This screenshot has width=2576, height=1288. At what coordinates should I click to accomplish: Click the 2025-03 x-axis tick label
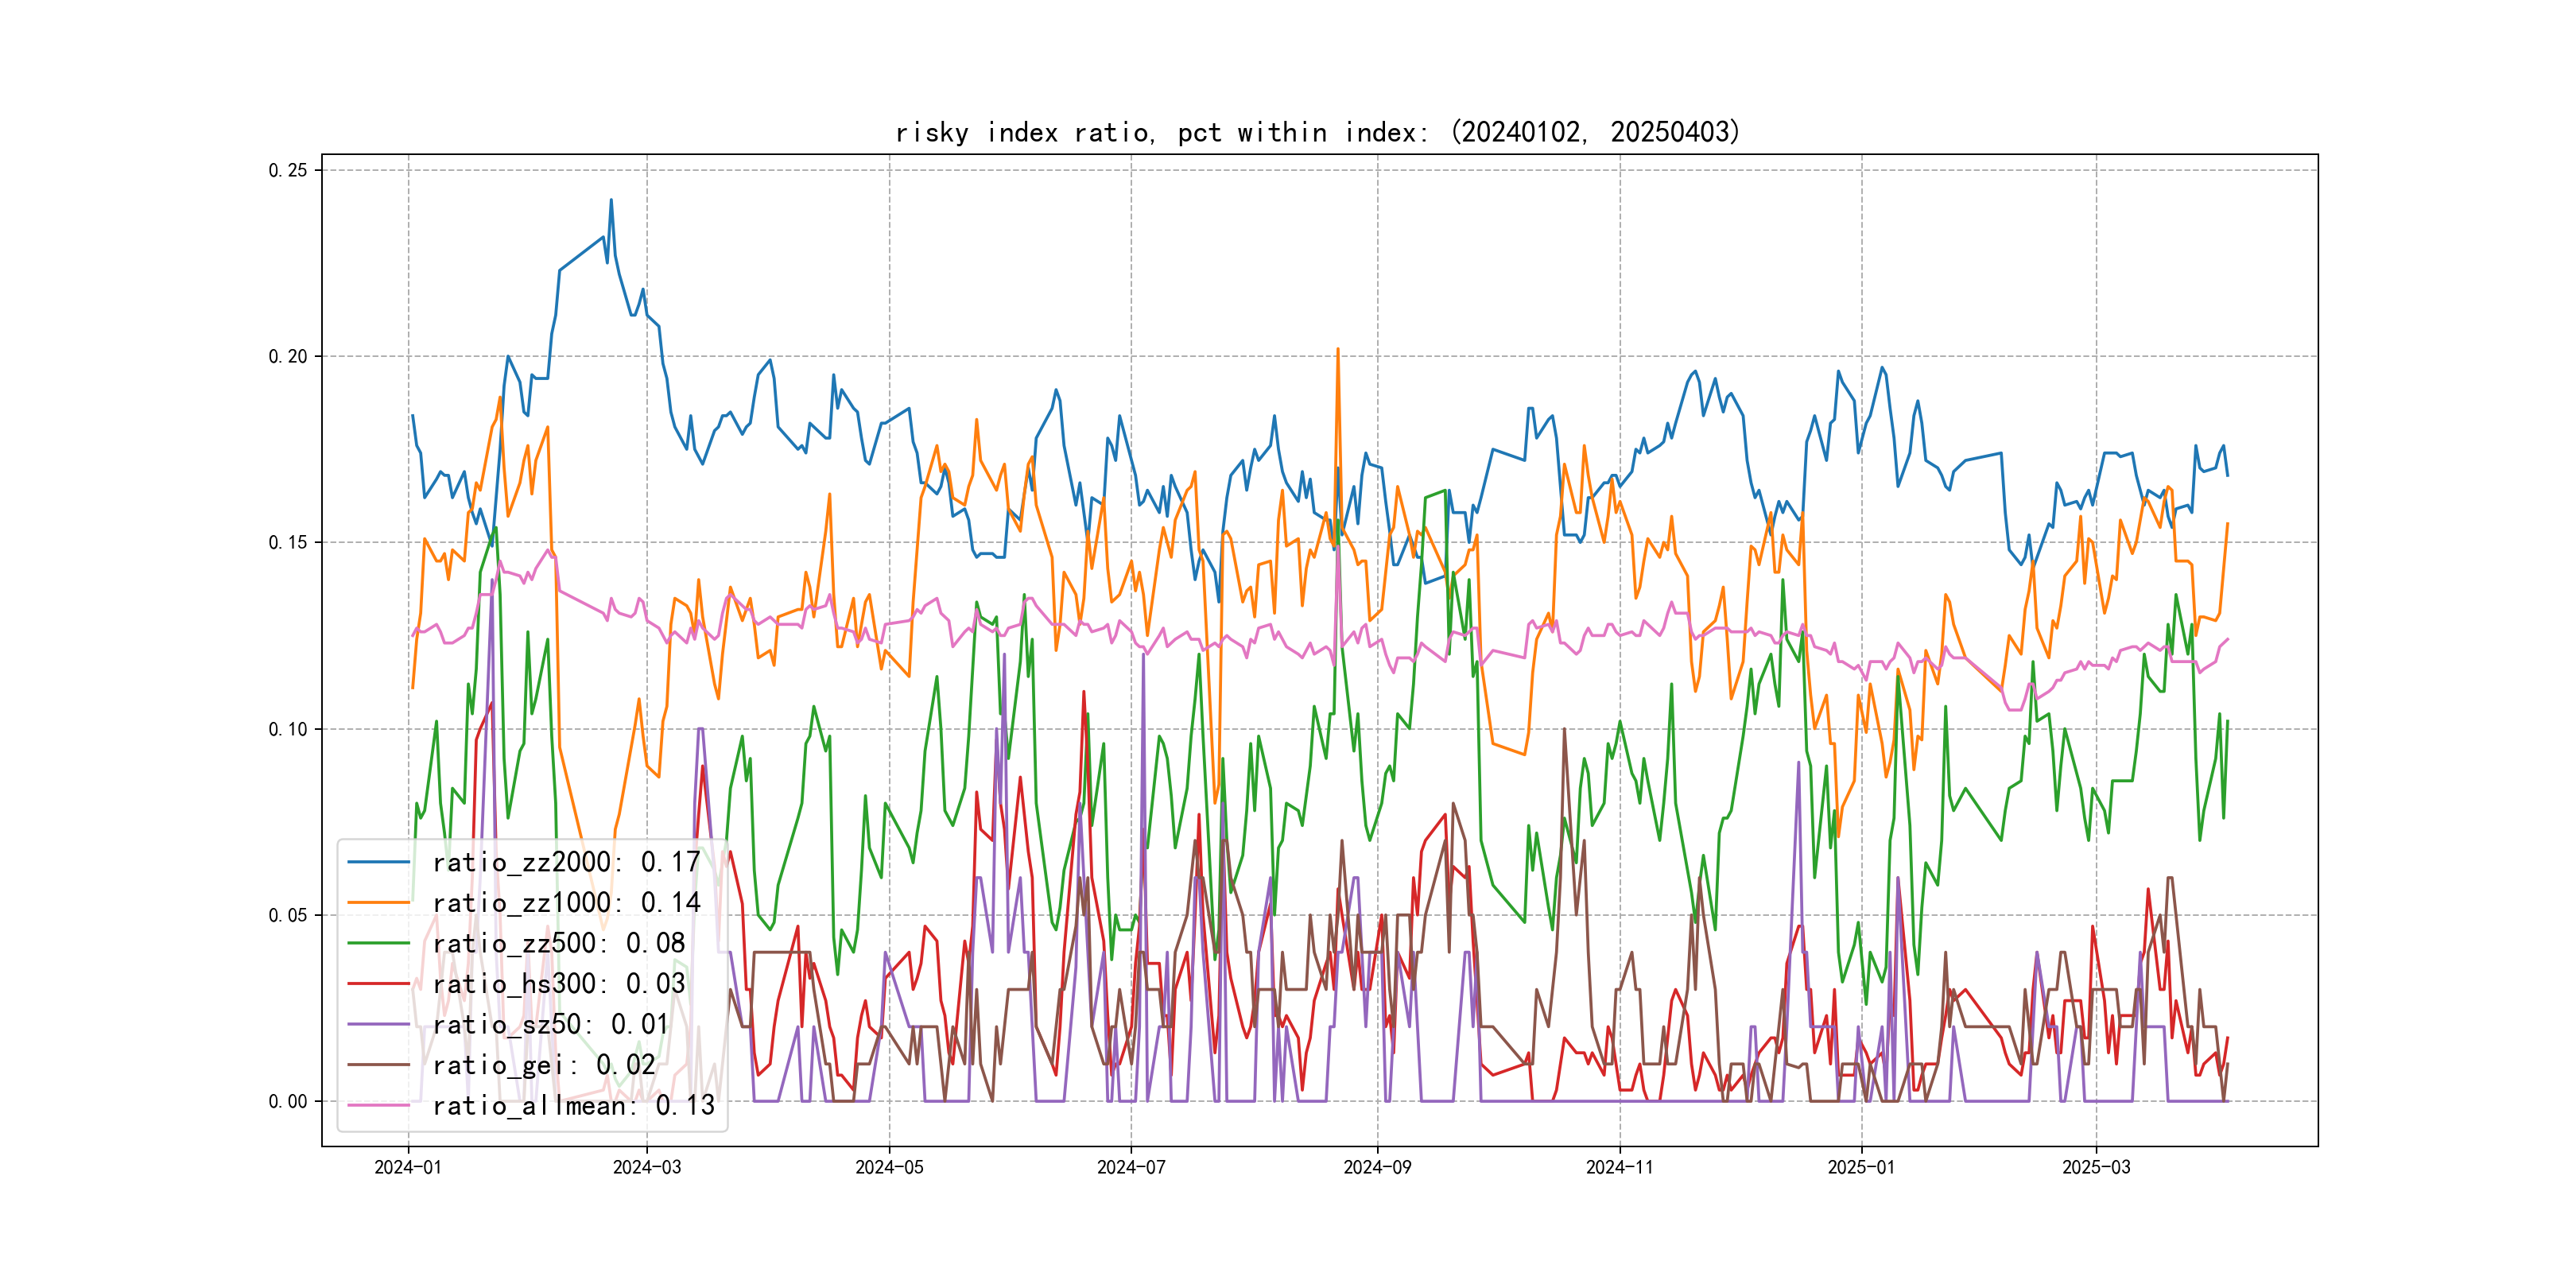2096,1167
